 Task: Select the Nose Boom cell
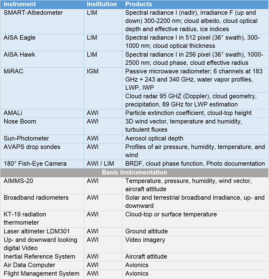tap(20, 122)
